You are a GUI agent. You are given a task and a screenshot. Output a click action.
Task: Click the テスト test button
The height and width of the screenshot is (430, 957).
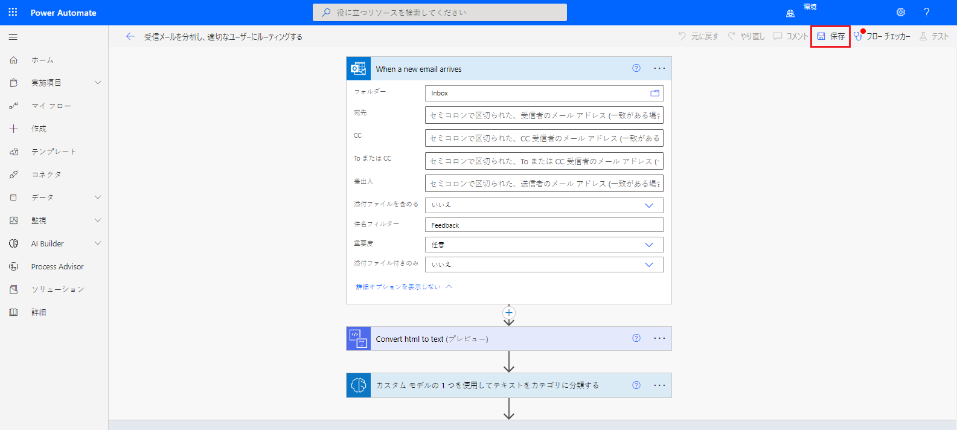(933, 36)
